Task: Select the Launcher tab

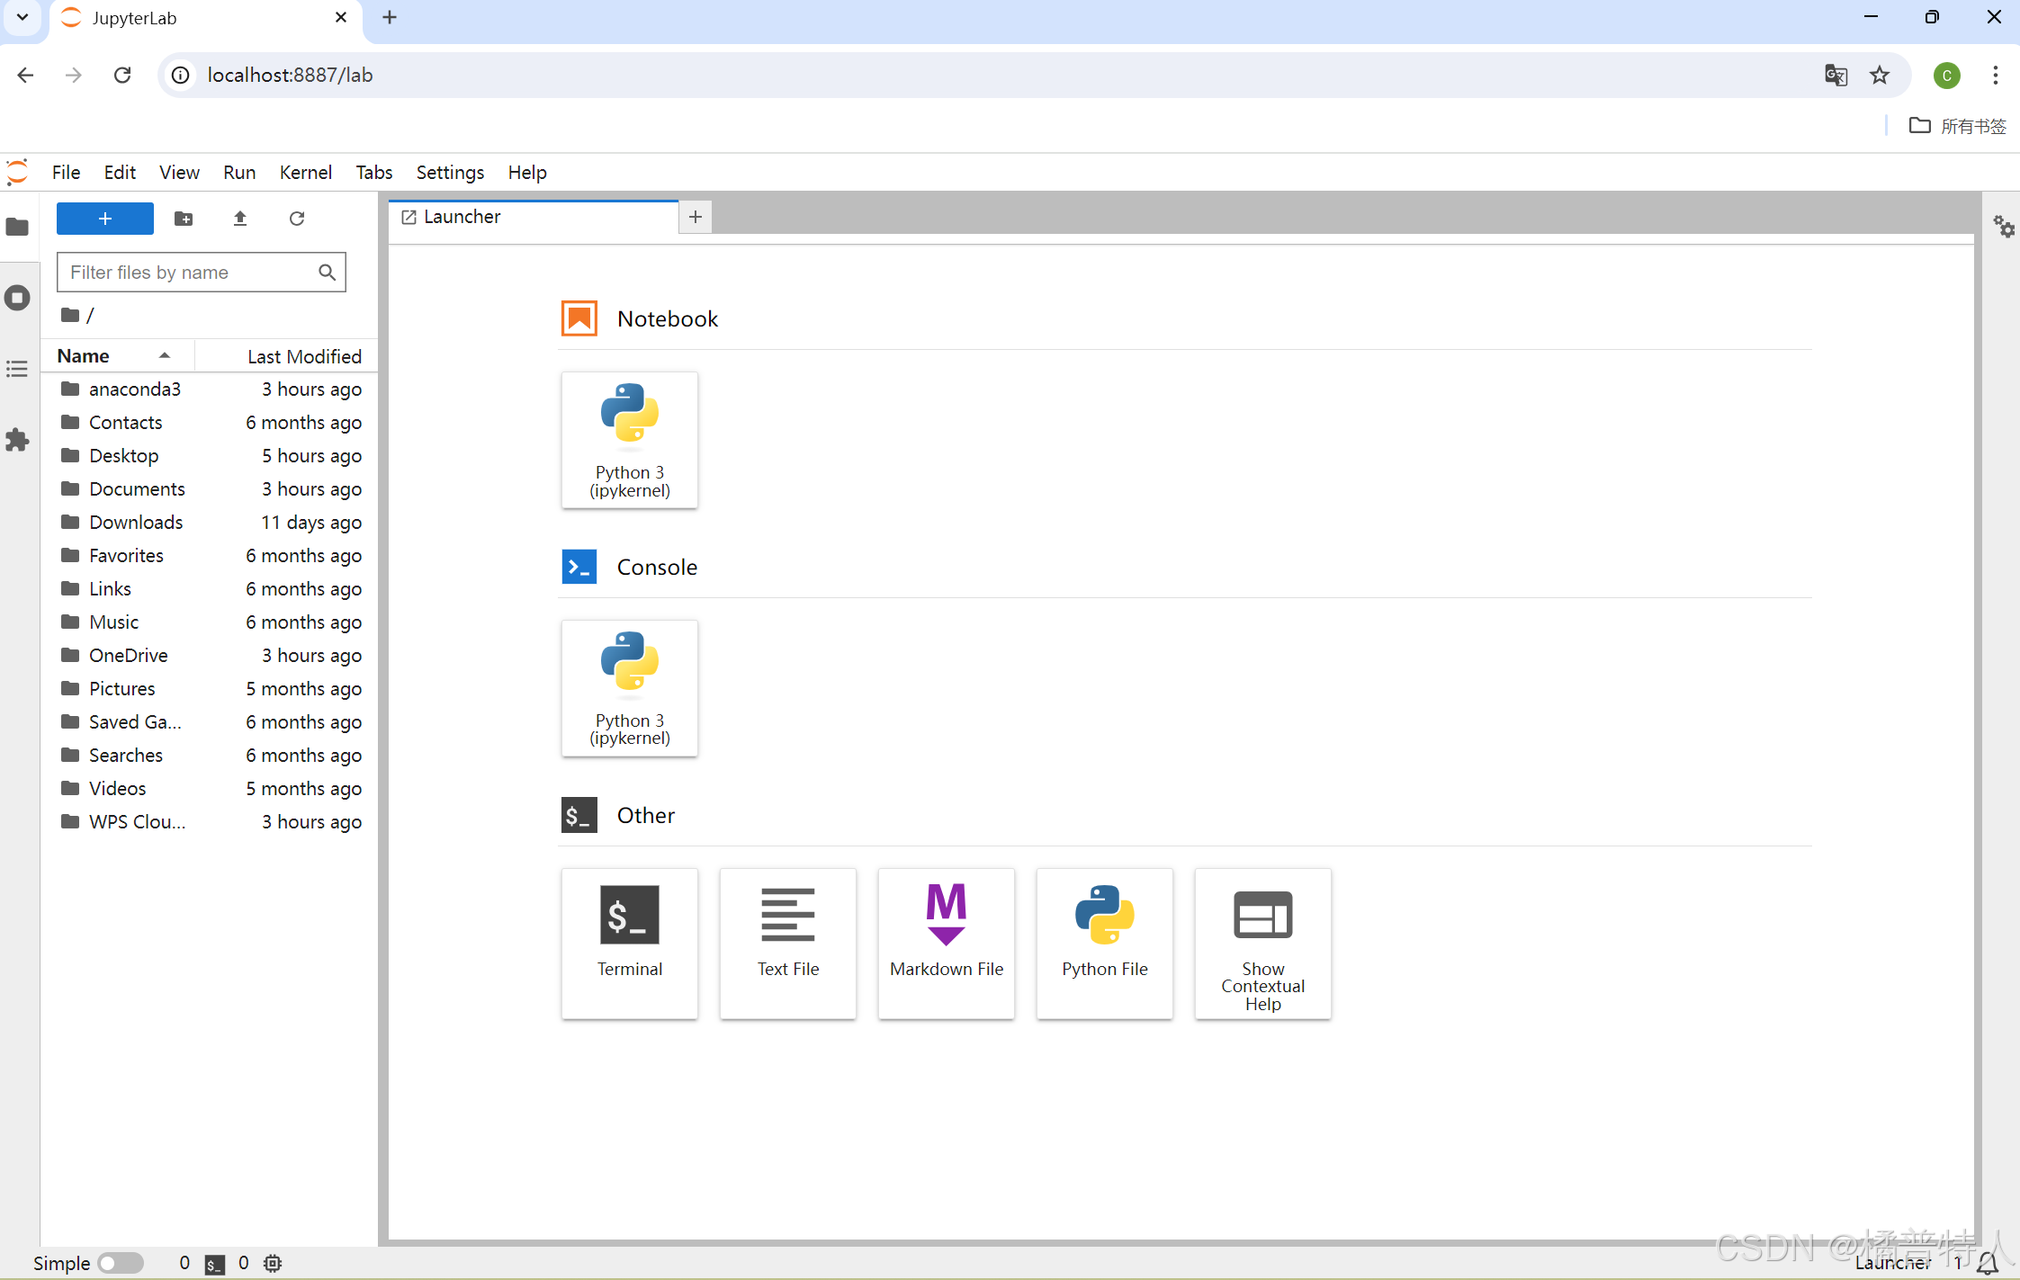Action: tap(534, 217)
